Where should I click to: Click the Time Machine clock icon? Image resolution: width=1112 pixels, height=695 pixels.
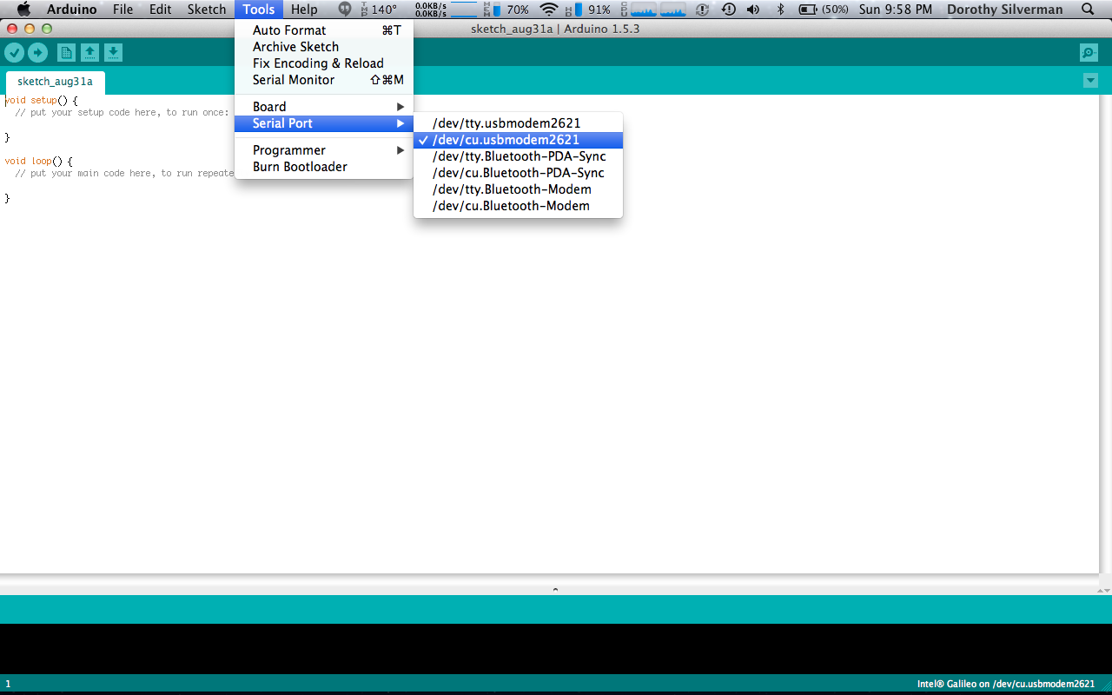(x=729, y=10)
